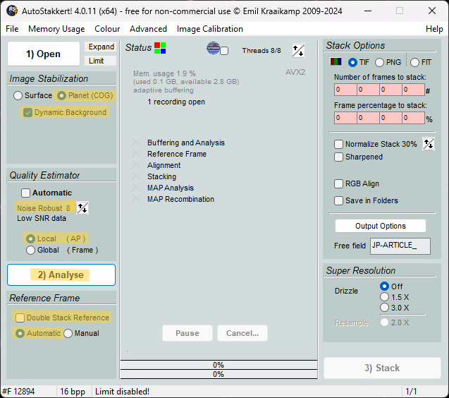The image size is (449, 398).
Task: Set Drizzle to 3.0 X
Action: [384, 308]
